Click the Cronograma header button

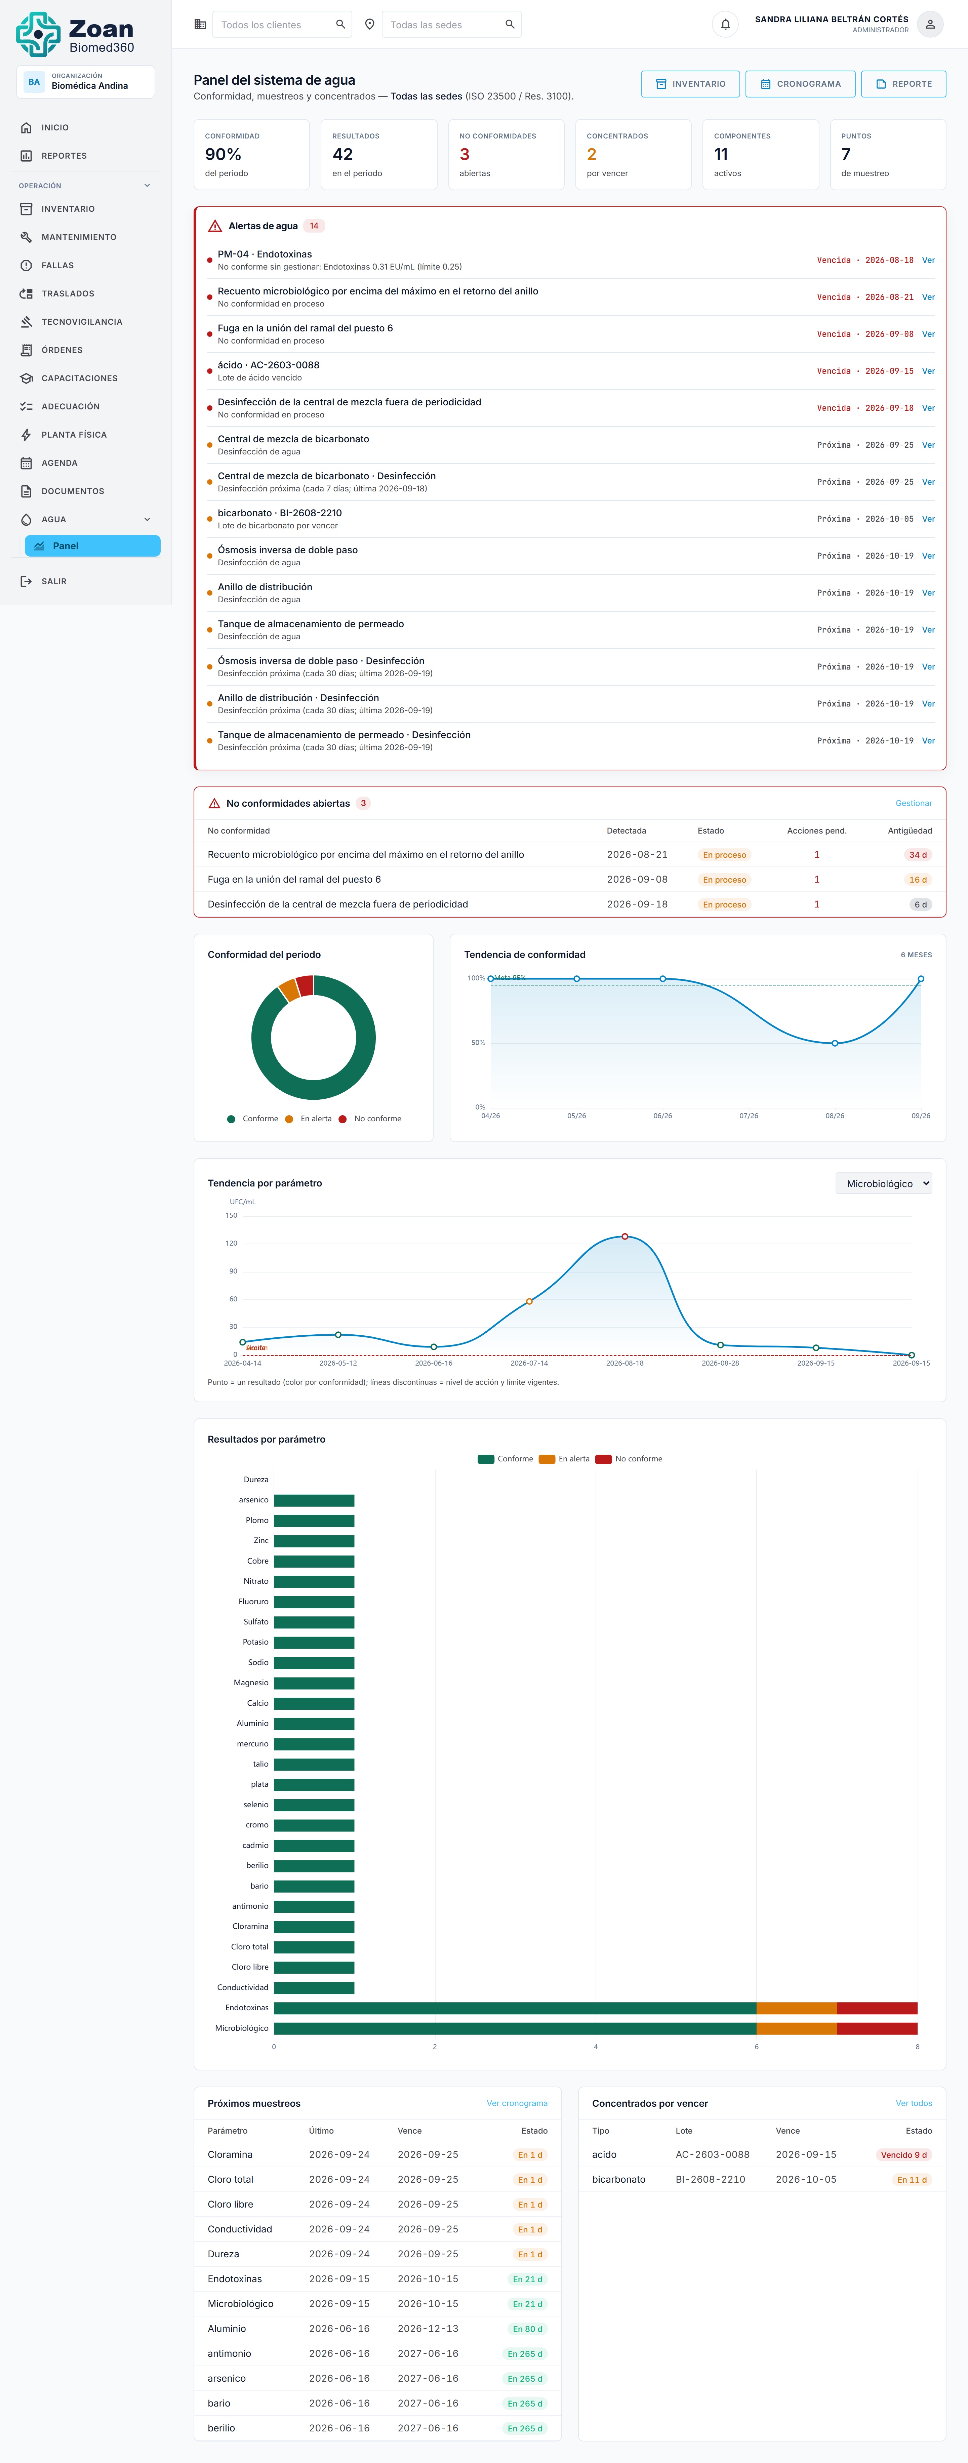click(x=801, y=84)
